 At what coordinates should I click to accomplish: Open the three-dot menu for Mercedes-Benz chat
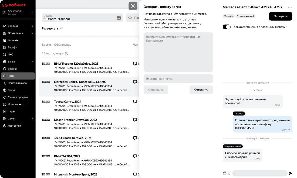click(290, 7)
